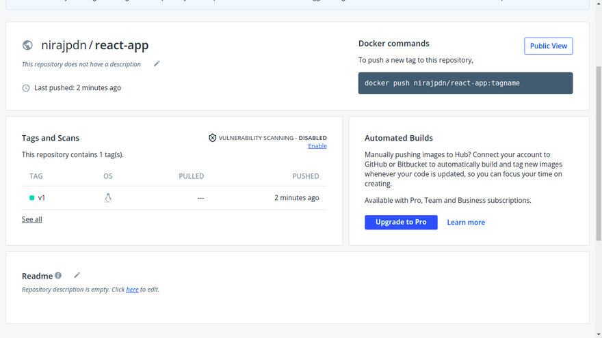Follow the Learn more link

coord(466,223)
